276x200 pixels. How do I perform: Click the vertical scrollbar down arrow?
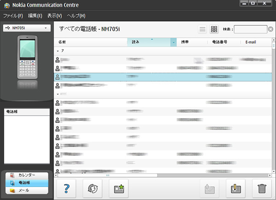pos(274,171)
